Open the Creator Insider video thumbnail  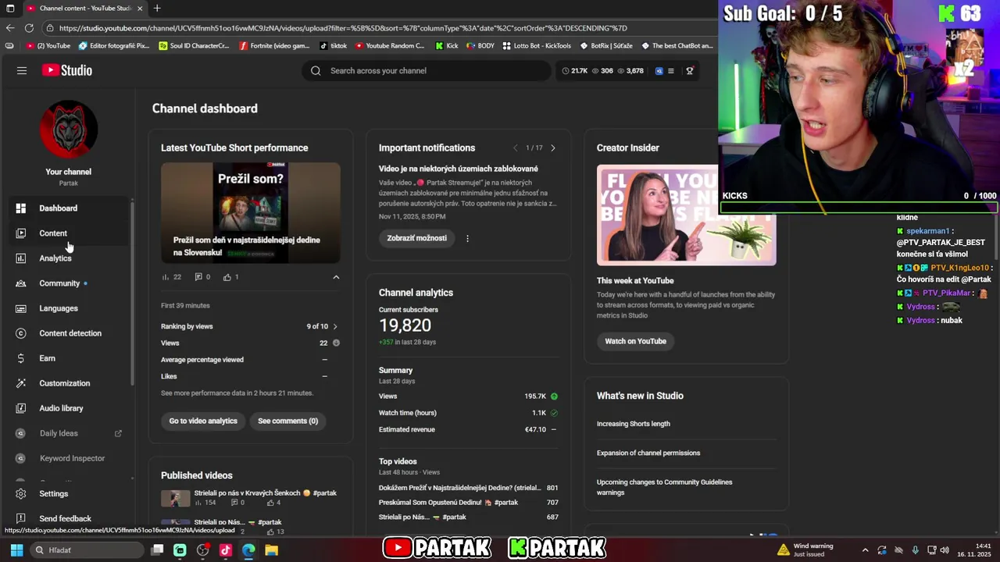[x=687, y=215]
